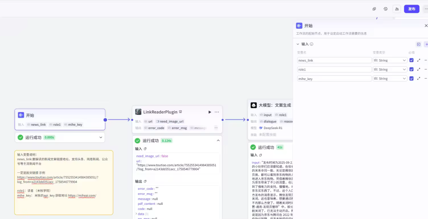
Task: Open the type dropdown for news_link
Action: pyautogui.click(x=390, y=60)
